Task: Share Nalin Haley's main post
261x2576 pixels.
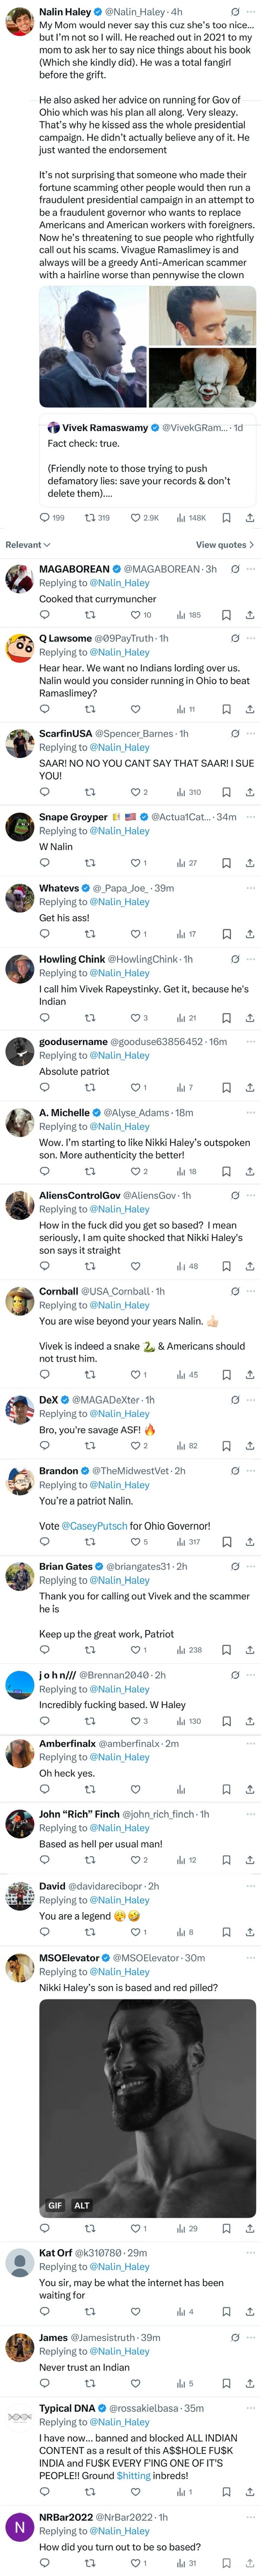Action: pos(249,517)
